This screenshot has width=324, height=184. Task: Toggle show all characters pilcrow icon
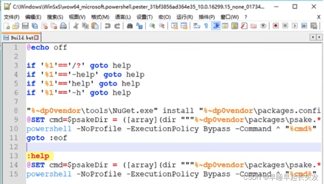[206, 26]
